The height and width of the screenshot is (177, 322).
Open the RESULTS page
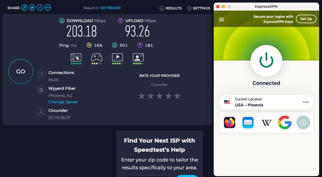pyautogui.click(x=171, y=8)
